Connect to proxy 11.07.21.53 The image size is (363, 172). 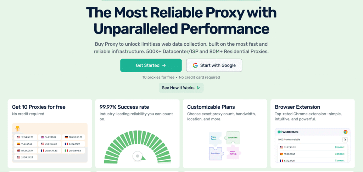pyautogui.click(x=340, y=154)
